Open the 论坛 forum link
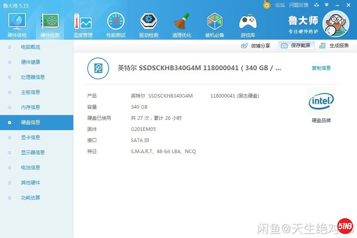The height and width of the screenshot is (238, 357). coord(280,5)
